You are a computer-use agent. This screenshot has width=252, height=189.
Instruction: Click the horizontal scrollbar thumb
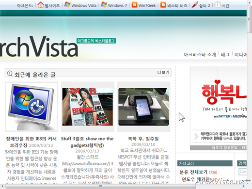coord(101,186)
